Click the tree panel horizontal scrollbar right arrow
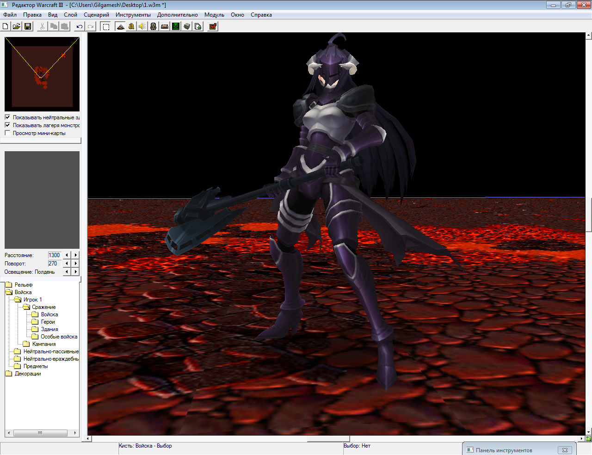Viewport: 592px width, 455px height. coord(75,433)
